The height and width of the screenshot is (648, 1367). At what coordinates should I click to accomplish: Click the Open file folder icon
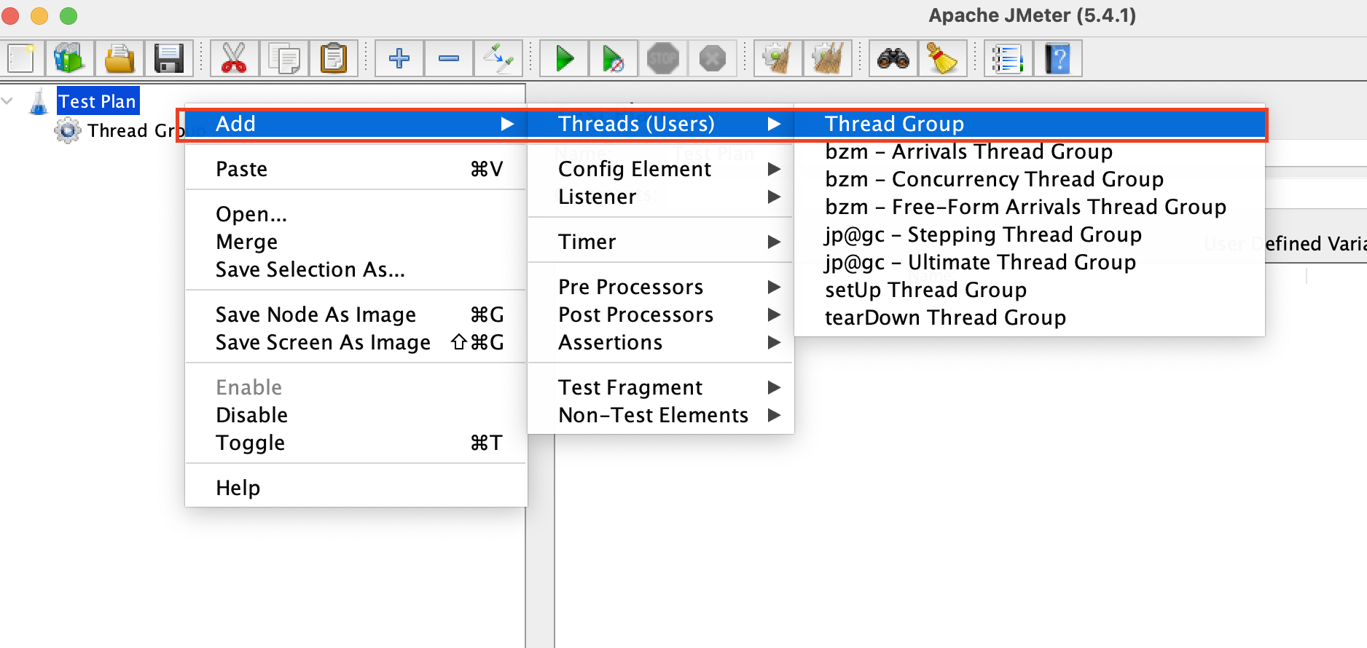[x=120, y=58]
